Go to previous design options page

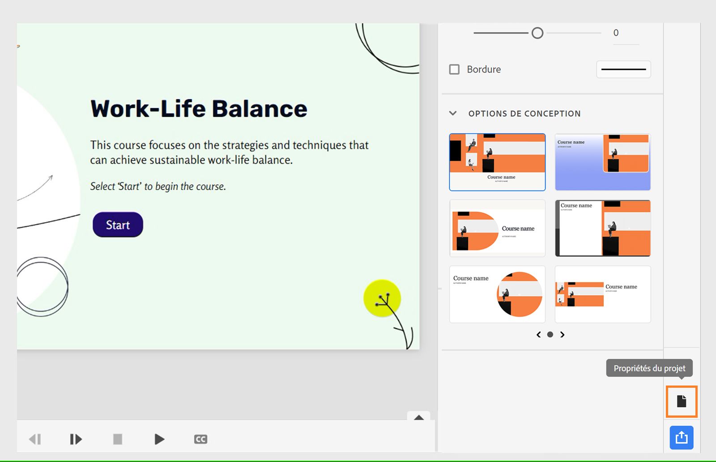coord(538,335)
